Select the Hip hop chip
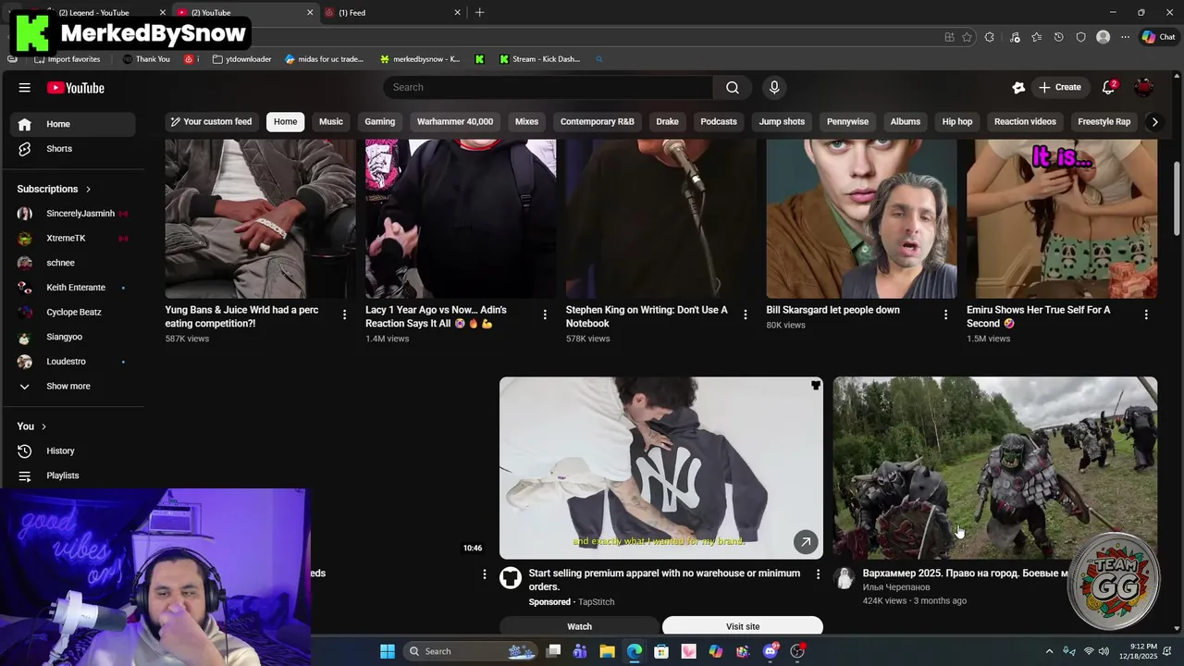The image size is (1184, 666). click(957, 121)
